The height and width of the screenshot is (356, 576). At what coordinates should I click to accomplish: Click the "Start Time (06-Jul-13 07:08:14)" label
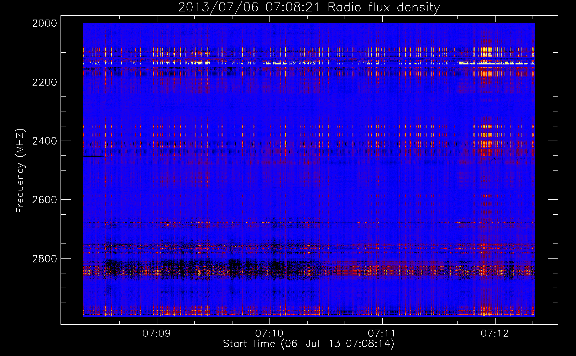click(x=309, y=344)
